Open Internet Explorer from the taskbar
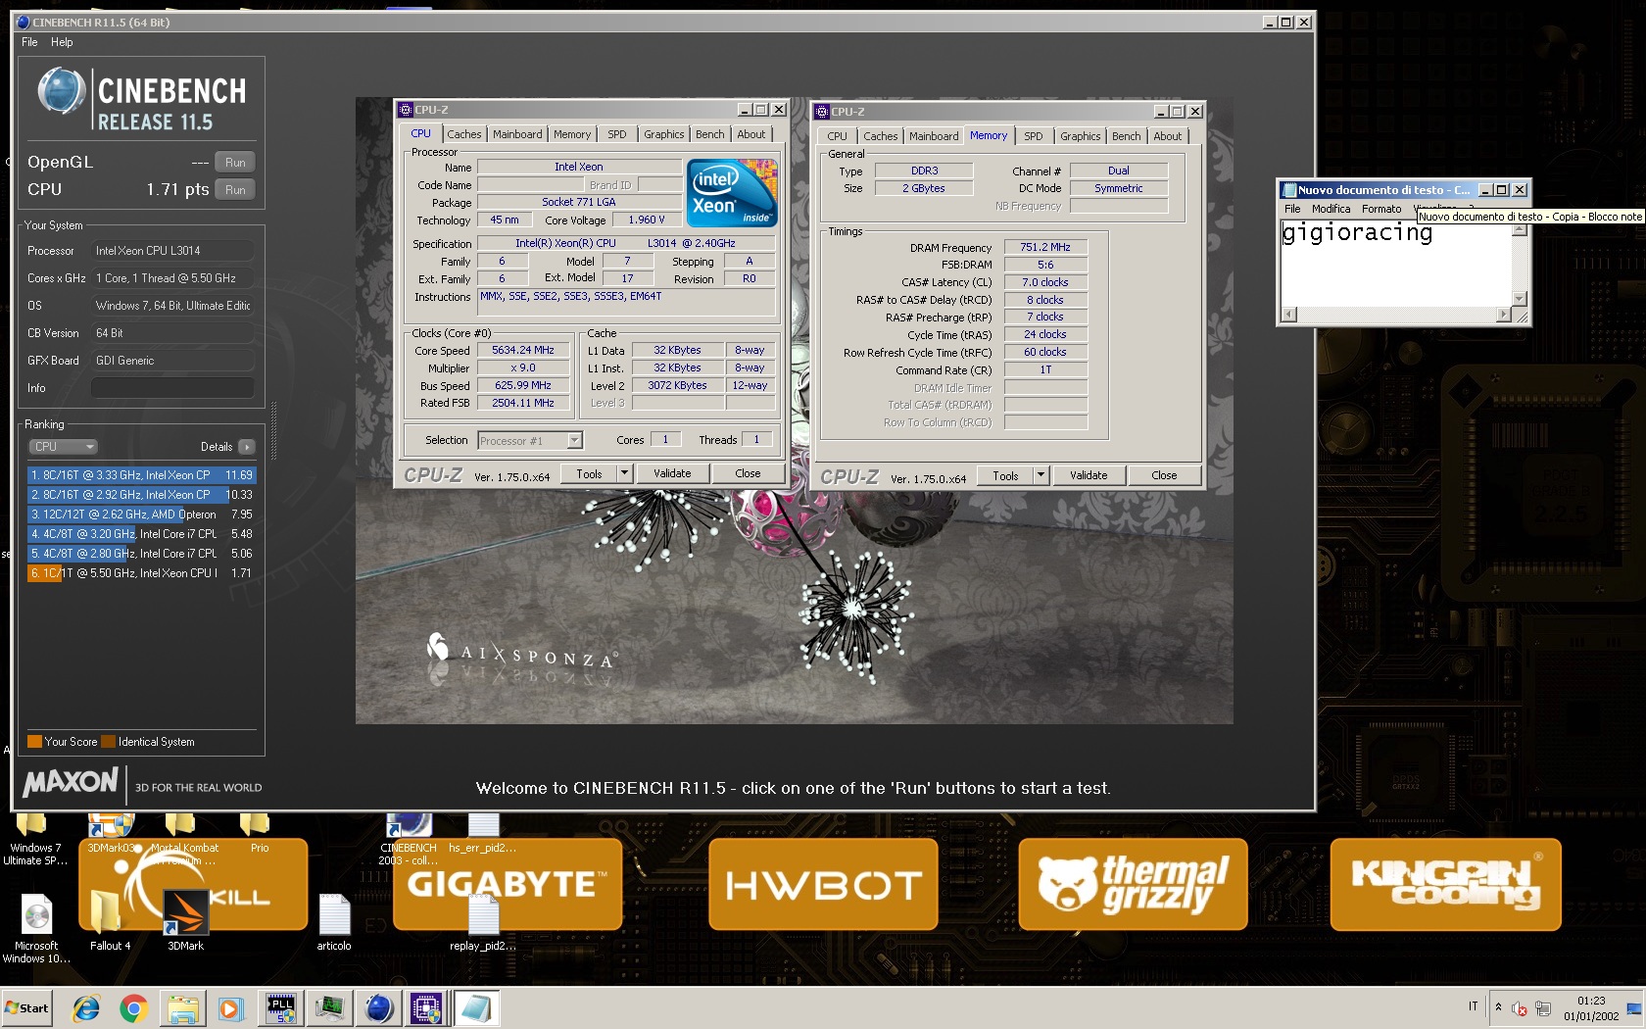 click(x=86, y=1008)
